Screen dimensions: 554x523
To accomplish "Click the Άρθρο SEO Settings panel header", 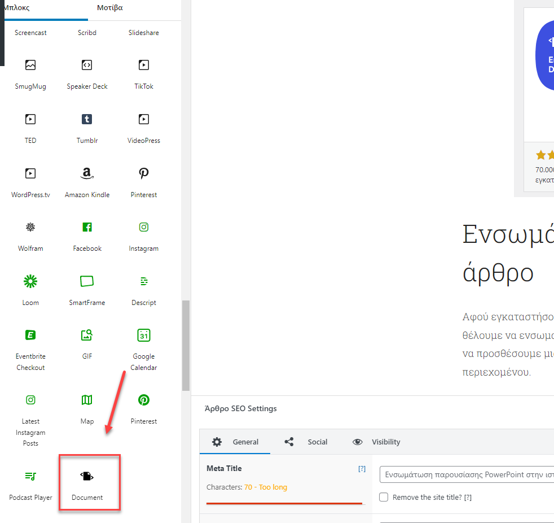I will pyautogui.click(x=240, y=408).
